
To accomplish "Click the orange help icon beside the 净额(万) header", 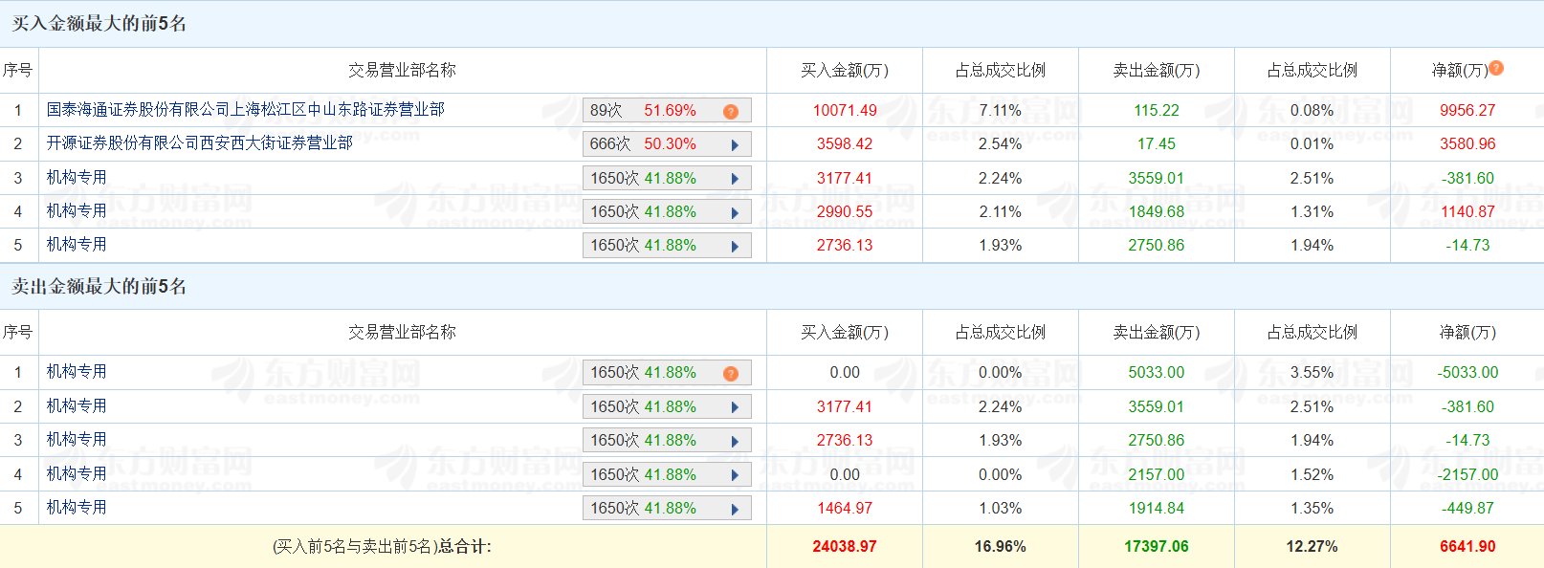I will tap(1496, 68).
